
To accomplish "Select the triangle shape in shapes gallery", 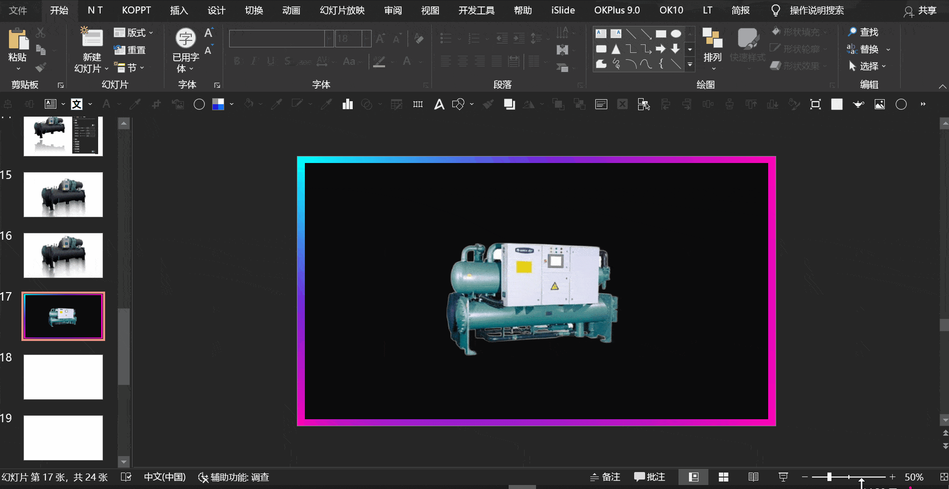I will coord(616,49).
